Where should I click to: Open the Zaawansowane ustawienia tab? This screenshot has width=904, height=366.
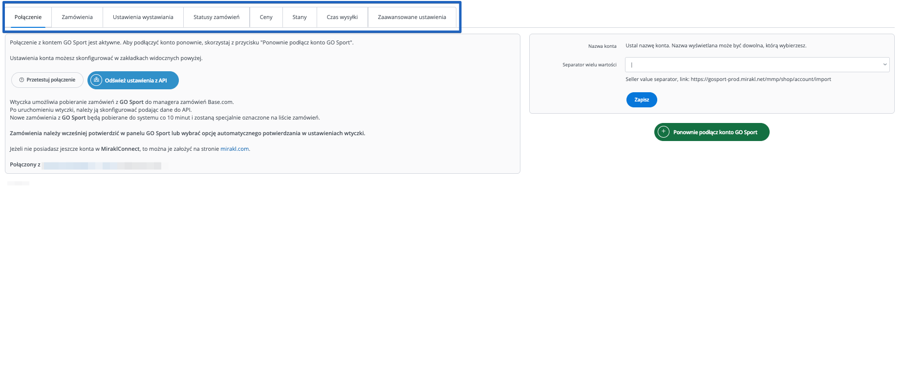pos(411,17)
